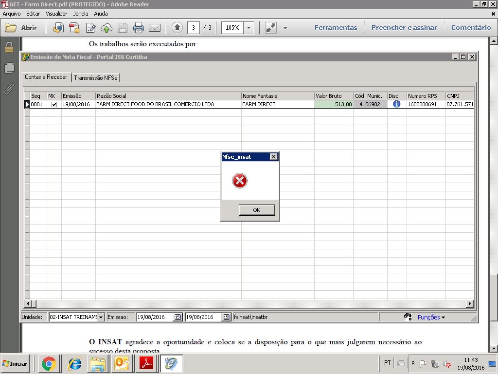Switch to the Contas a Receber tab
Screen dimensions: 498x374
click(x=46, y=77)
